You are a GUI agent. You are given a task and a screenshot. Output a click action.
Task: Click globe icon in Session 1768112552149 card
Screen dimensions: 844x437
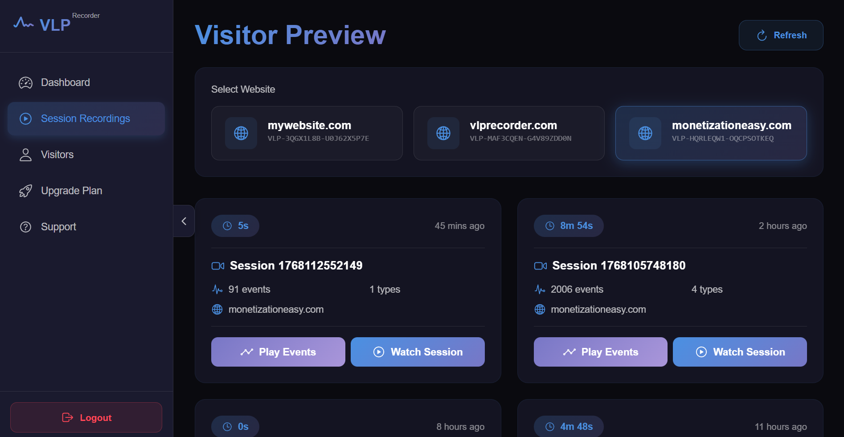point(217,309)
